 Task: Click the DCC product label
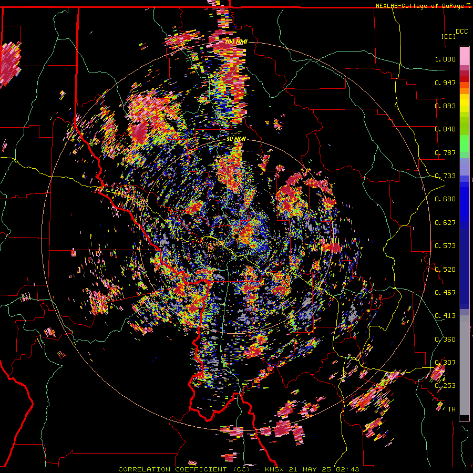point(461,32)
